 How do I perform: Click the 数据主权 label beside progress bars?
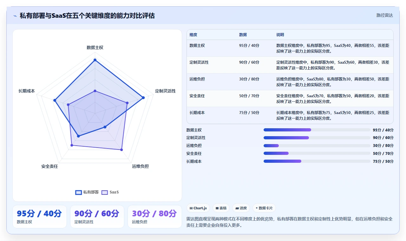pos(194,130)
